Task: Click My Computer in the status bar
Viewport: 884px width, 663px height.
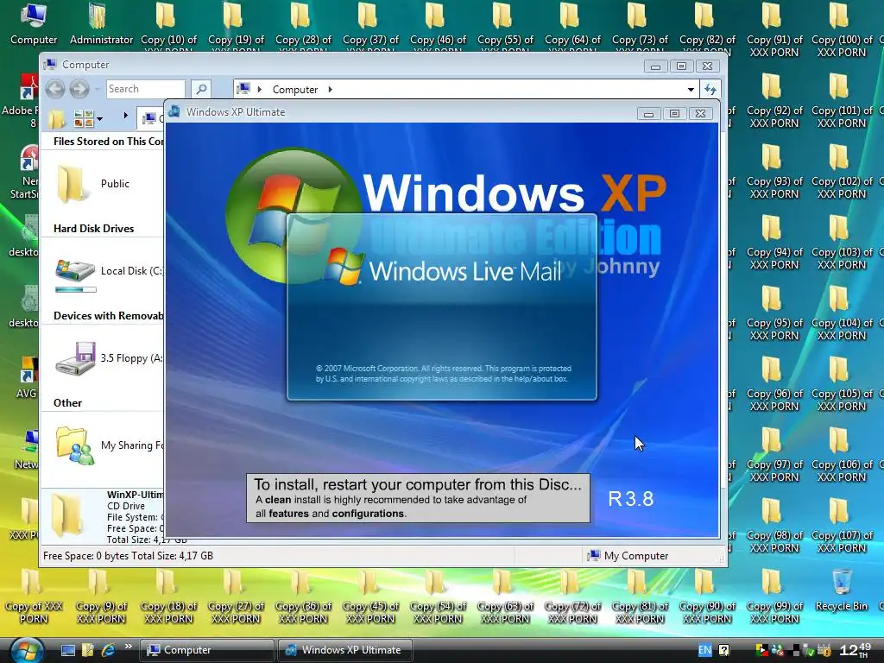Action: [x=628, y=556]
